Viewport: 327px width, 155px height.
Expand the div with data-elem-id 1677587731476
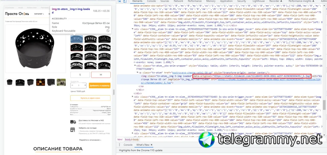click(x=132, y=133)
